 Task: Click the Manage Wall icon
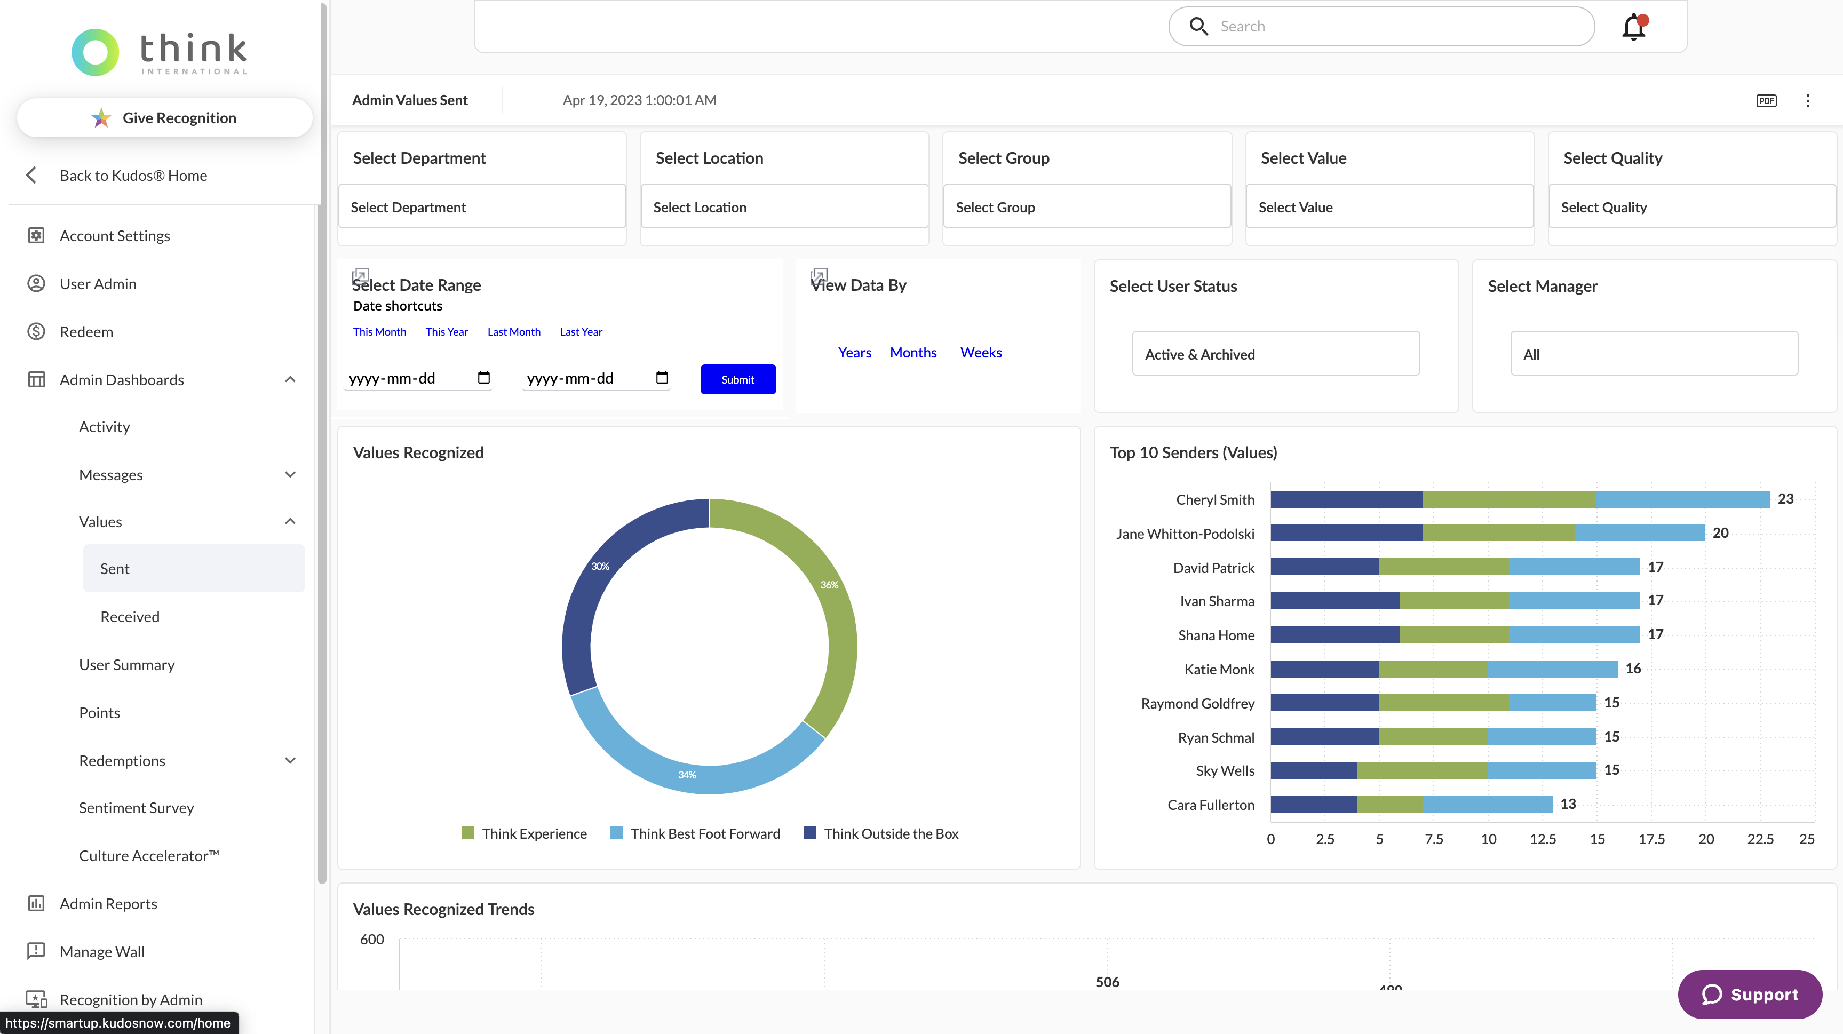36,951
